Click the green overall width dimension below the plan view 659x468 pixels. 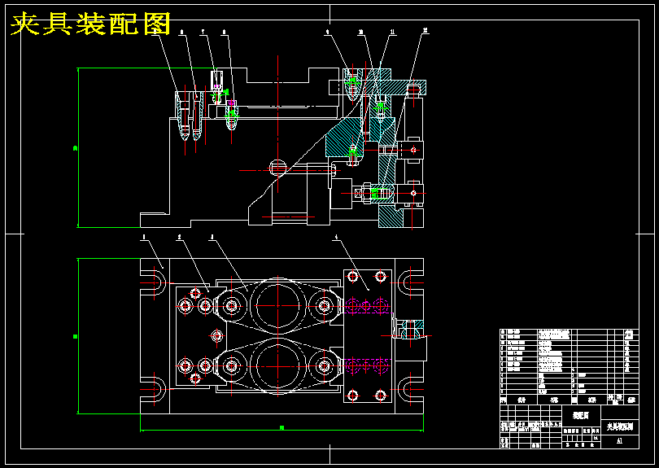pos(281,428)
